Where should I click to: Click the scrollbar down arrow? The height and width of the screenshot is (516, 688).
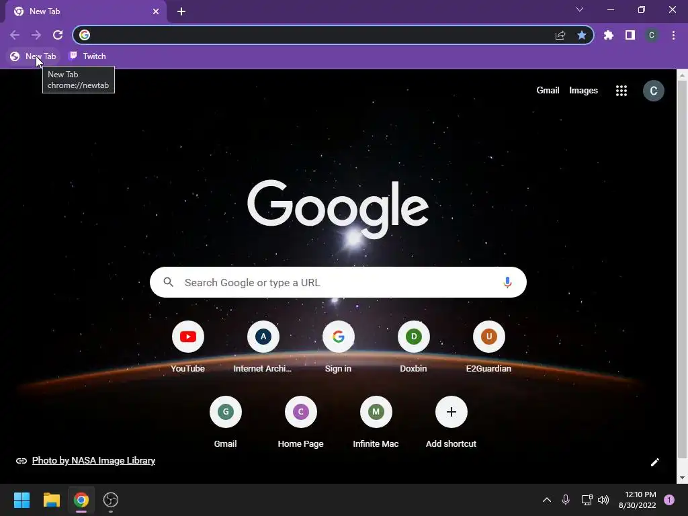coord(682,478)
